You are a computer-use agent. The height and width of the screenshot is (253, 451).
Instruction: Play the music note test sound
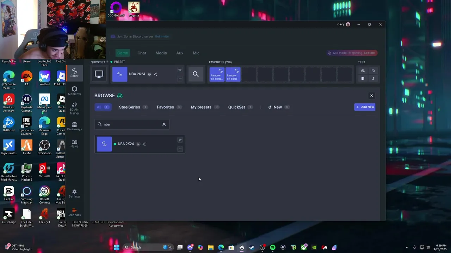373,78
